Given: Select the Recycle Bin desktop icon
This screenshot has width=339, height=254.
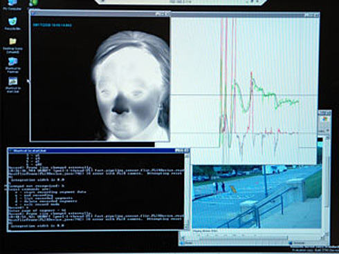Looking at the screenshot, I should point(12,23).
